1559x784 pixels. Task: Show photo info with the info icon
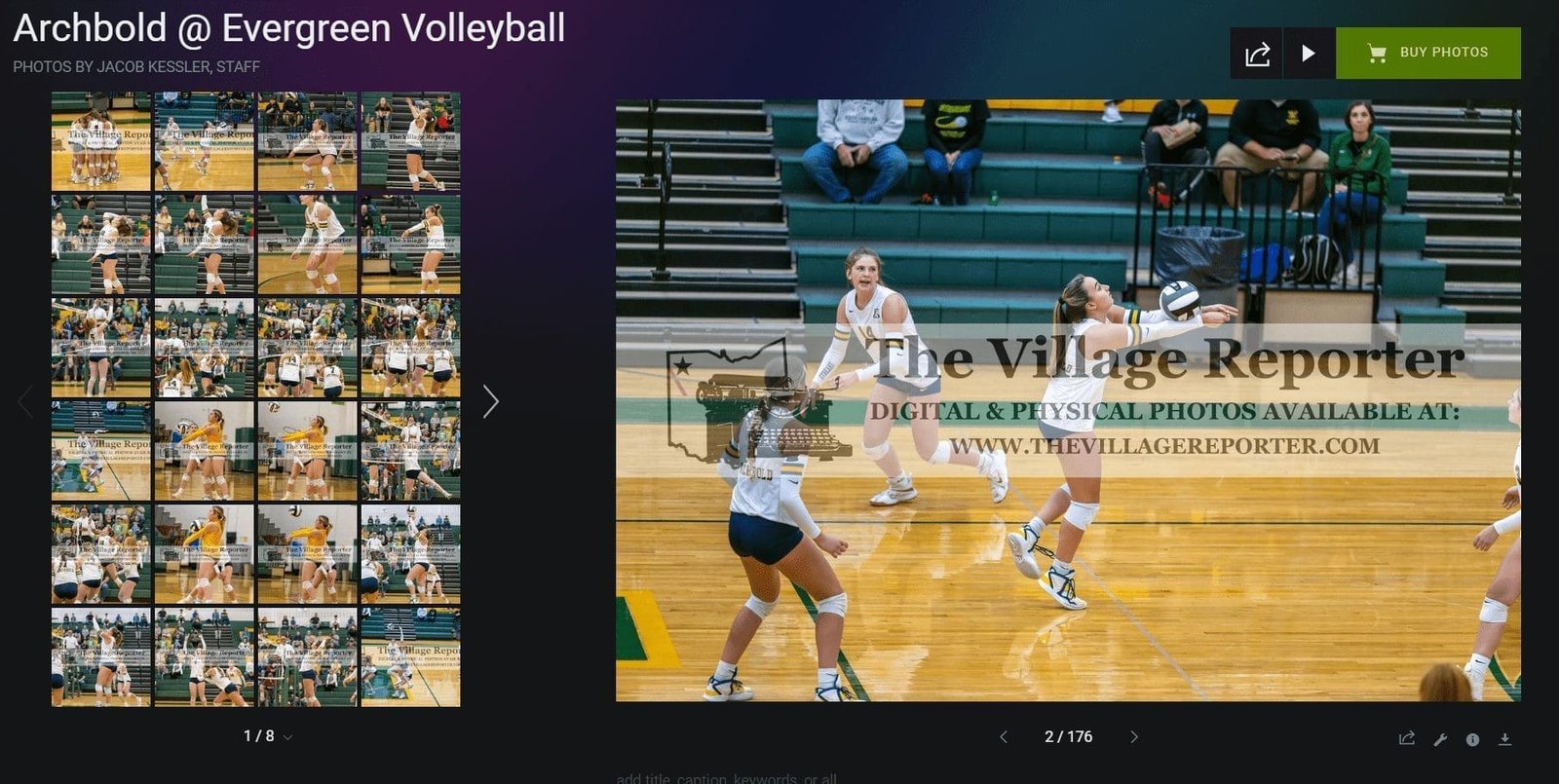coord(1472,739)
